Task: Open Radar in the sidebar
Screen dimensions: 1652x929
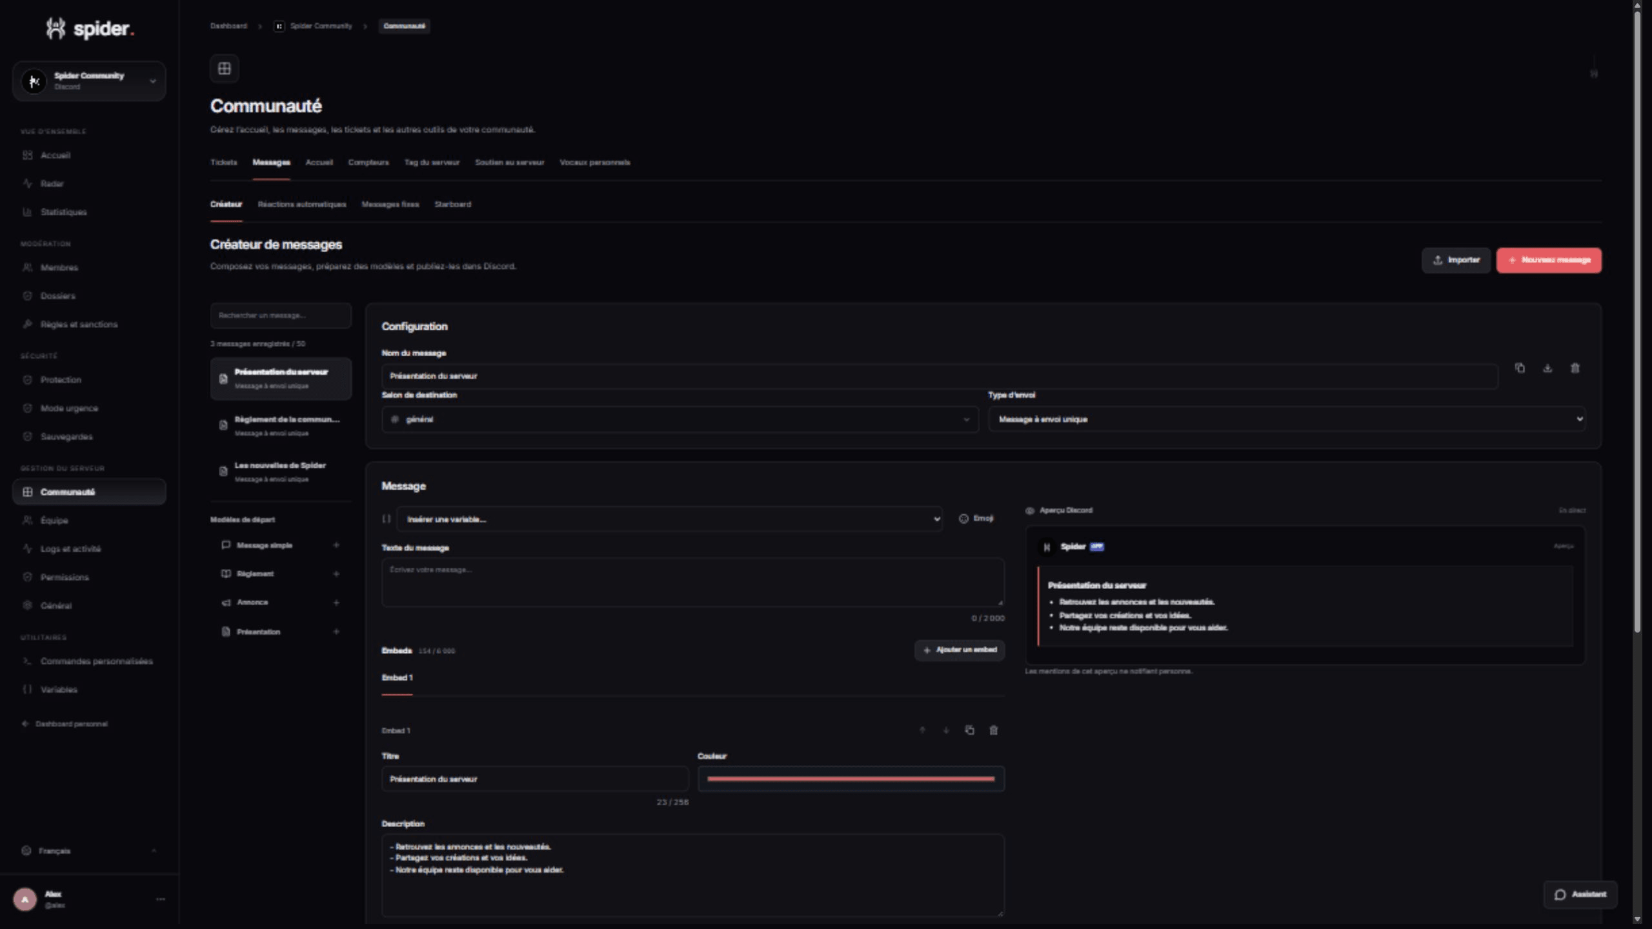Action: click(x=89, y=184)
